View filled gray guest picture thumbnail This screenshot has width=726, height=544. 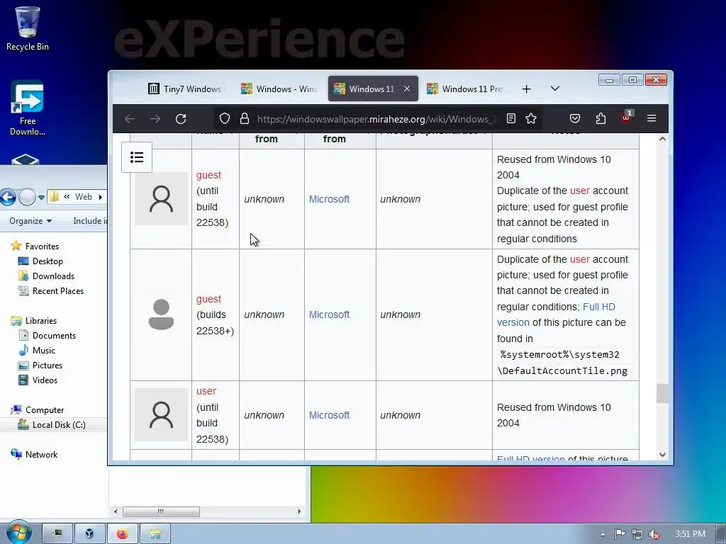pos(161,314)
